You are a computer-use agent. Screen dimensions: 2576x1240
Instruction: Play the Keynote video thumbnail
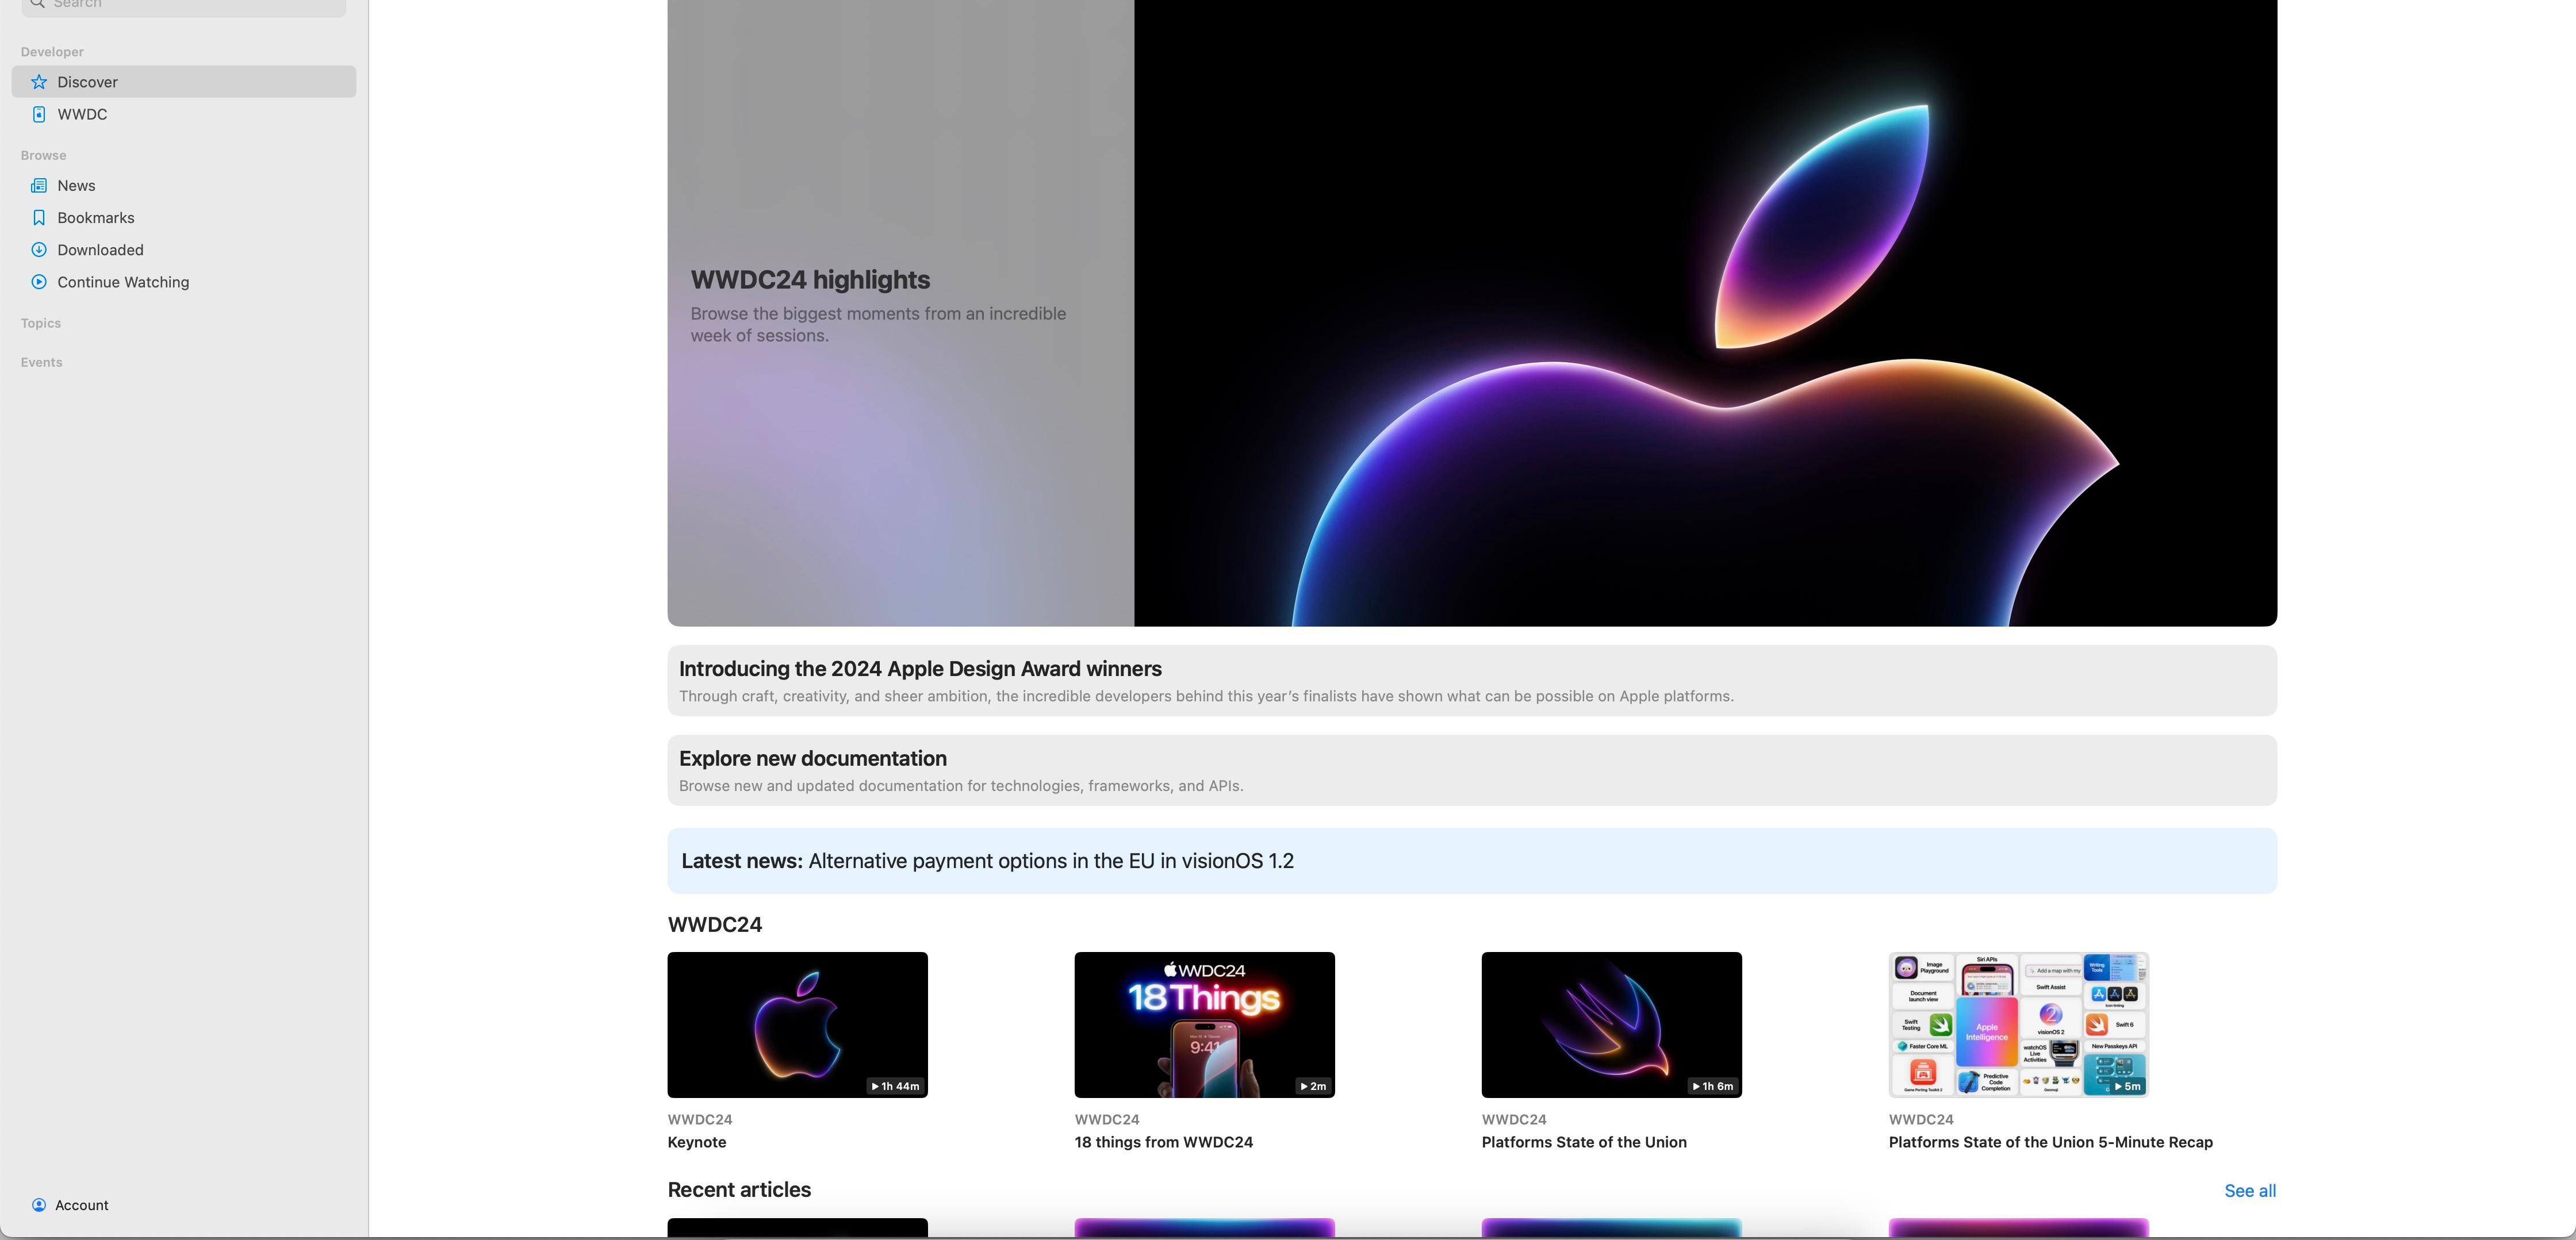[x=798, y=1025]
